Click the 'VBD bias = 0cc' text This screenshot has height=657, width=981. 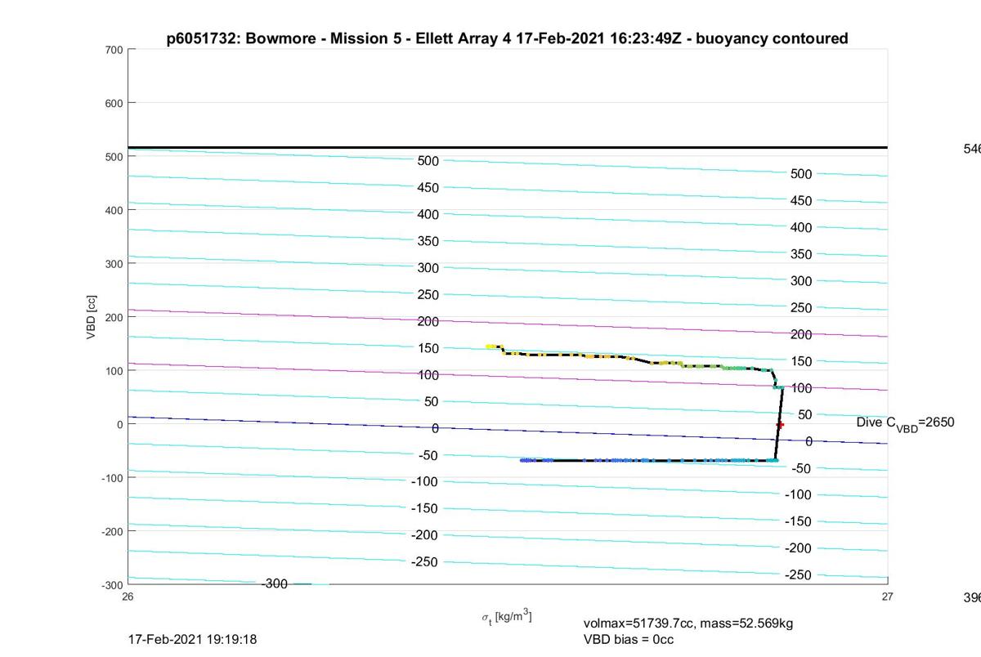[x=628, y=639]
